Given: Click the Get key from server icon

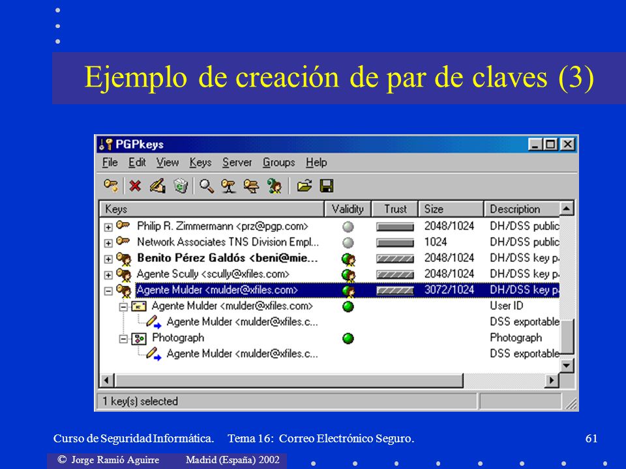Looking at the screenshot, I should (251, 186).
